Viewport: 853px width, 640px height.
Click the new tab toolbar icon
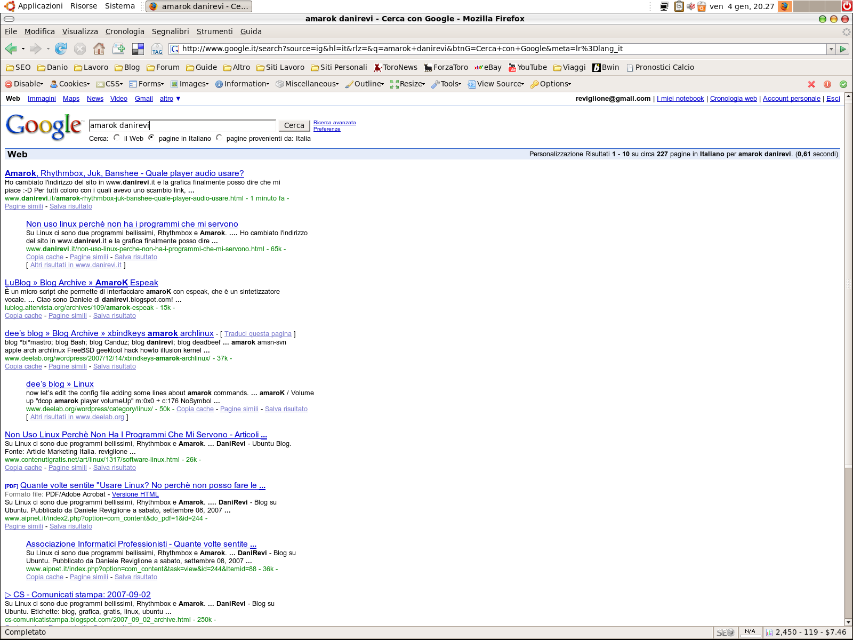click(x=118, y=49)
